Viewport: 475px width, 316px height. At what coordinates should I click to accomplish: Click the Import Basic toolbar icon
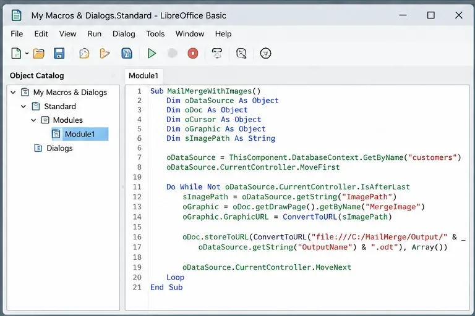[84, 54]
